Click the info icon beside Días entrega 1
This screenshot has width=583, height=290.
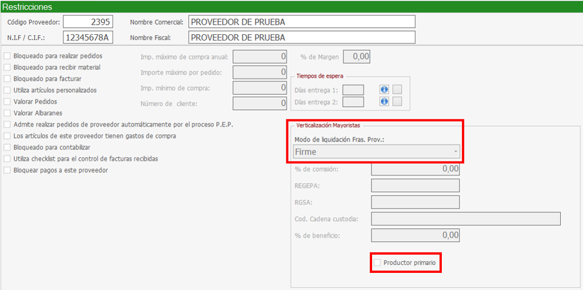(x=384, y=90)
